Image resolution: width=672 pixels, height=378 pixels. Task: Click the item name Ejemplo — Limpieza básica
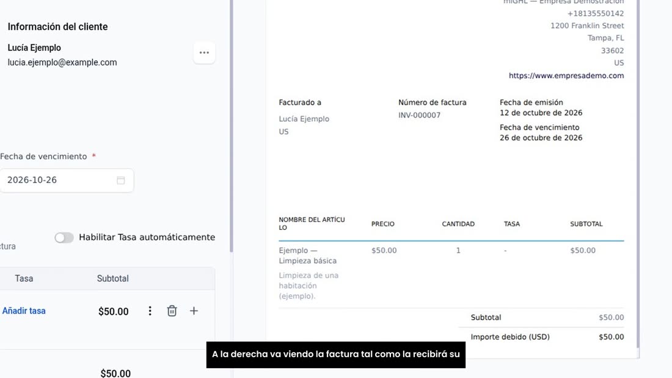[x=308, y=255]
